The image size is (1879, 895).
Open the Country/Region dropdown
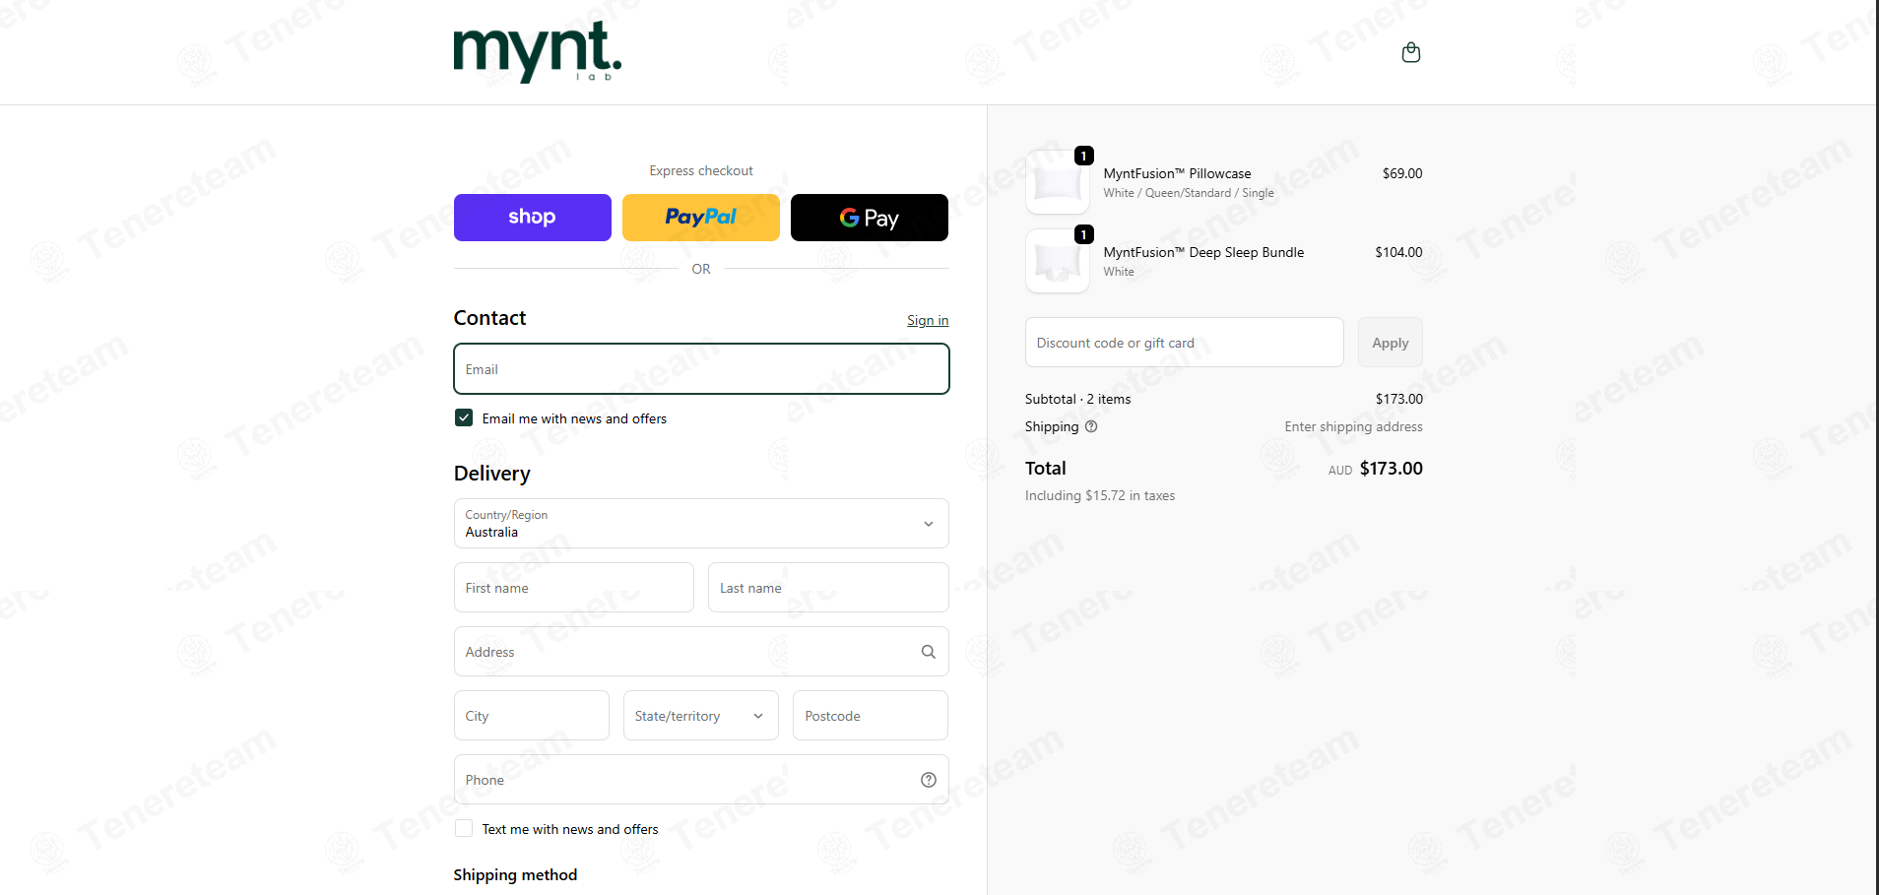[x=701, y=524]
